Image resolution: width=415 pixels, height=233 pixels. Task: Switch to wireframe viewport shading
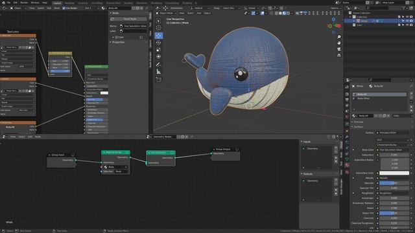tap(276, 13)
